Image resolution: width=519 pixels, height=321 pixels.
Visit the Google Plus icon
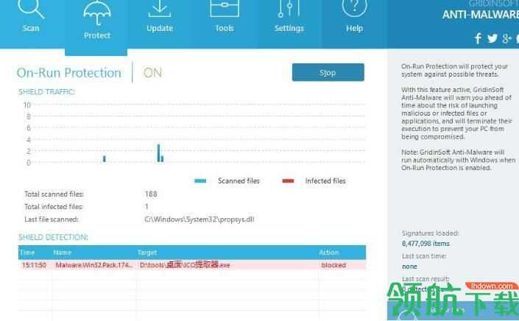[x=506, y=38]
